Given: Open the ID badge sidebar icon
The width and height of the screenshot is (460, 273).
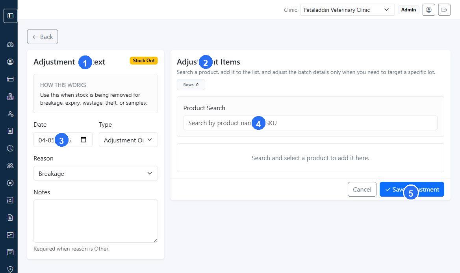Looking at the screenshot, I should [x=10, y=131].
